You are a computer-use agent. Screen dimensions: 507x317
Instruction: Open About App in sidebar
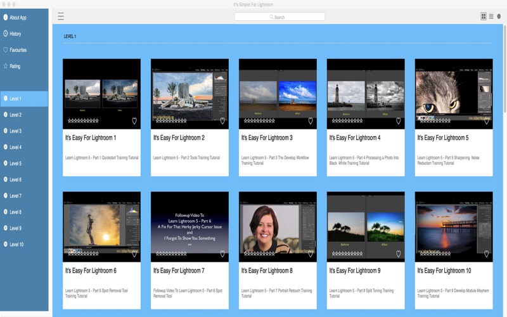pyautogui.click(x=24, y=18)
